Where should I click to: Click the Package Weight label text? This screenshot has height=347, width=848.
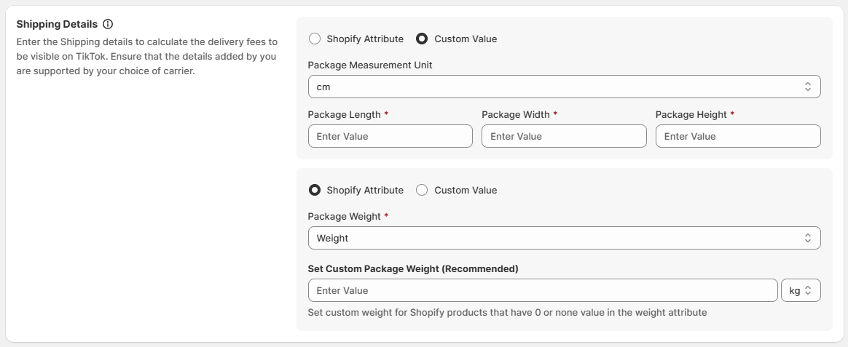click(343, 216)
